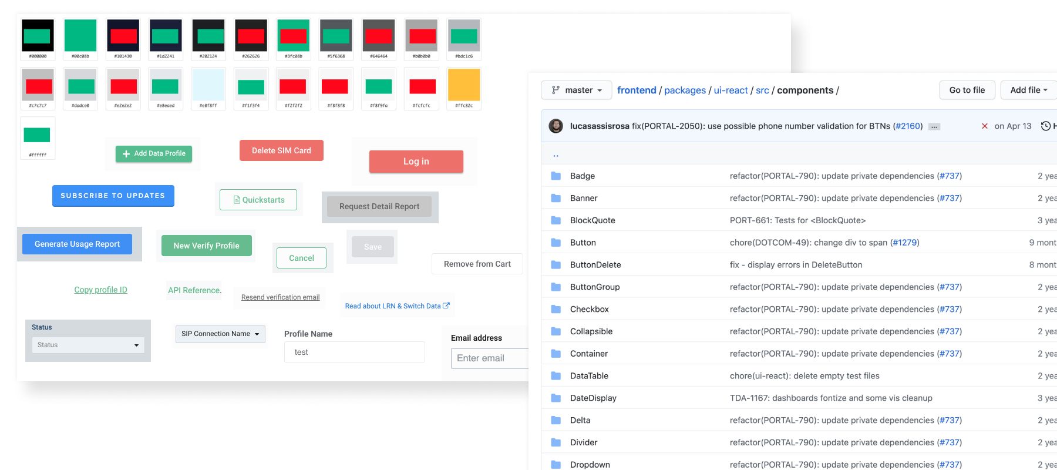
Task: Open the master branch dropdown
Action: [577, 90]
